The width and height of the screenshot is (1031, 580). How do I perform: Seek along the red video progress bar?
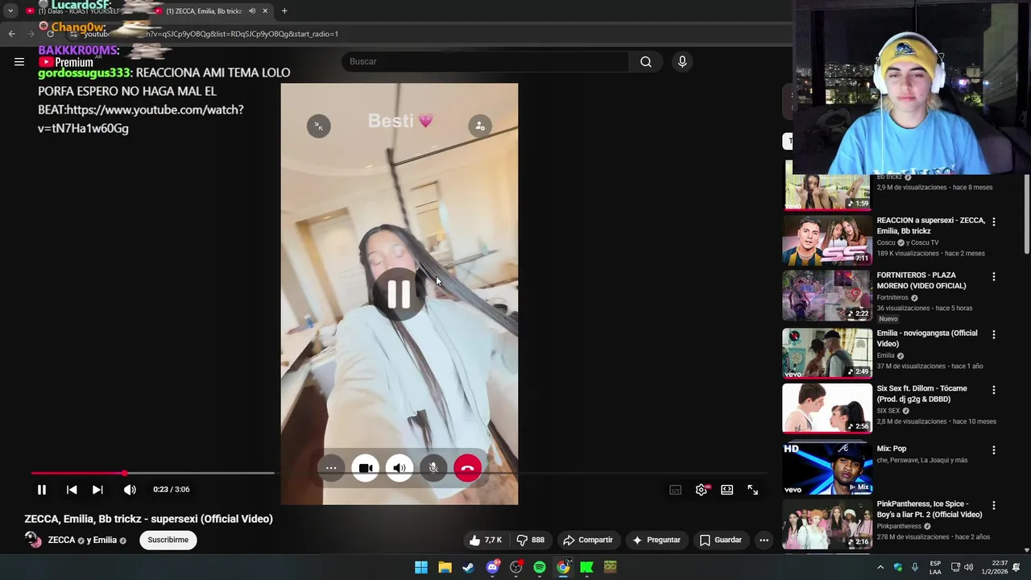77,474
